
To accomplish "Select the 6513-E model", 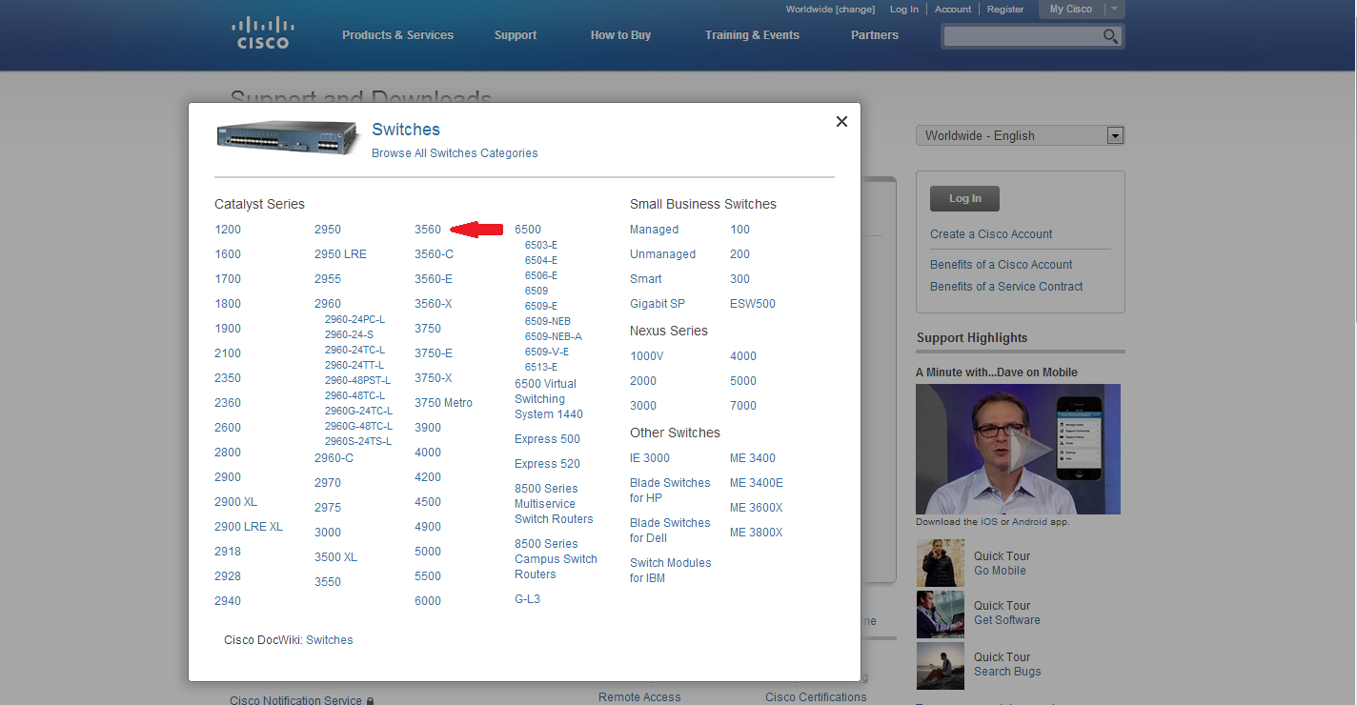I will click(541, 367).
